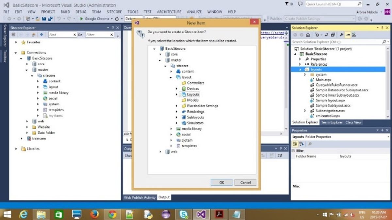Open the SITECORE menu
This screenshot has width=392, height=220.
tap(114, 12)
